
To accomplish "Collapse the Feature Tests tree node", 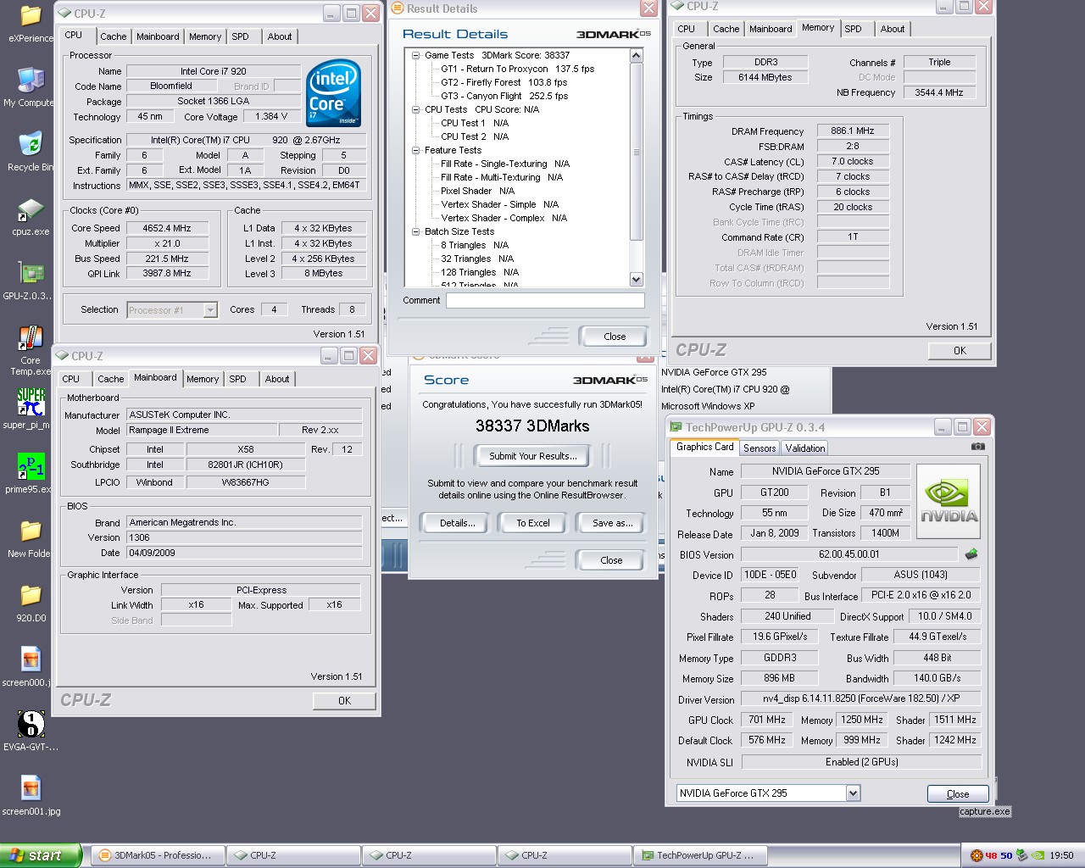I will point(416,150).
